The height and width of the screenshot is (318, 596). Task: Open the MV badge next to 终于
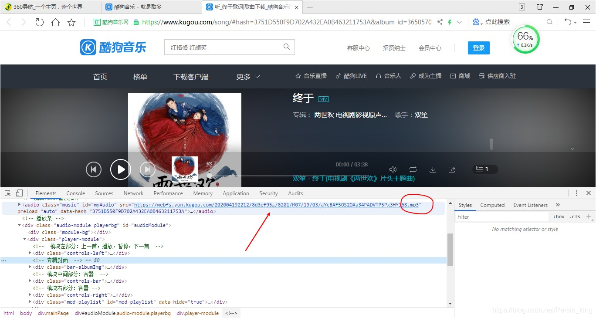coord(323,99)
